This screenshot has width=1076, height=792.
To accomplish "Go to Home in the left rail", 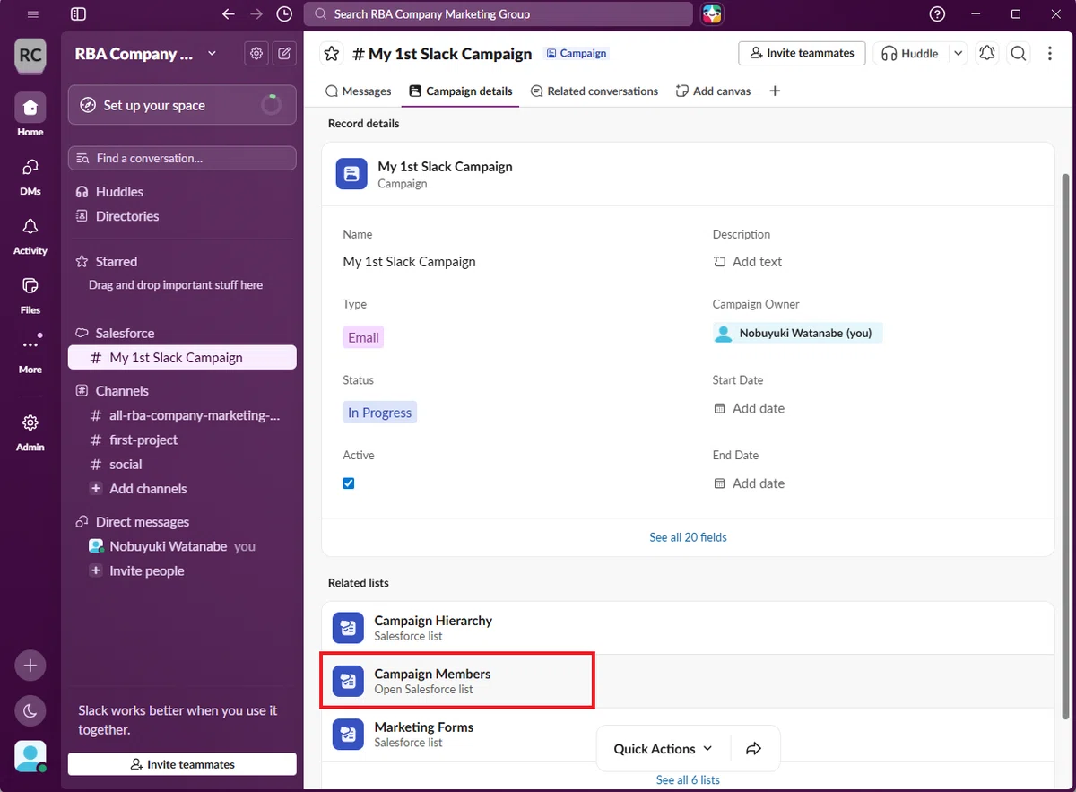I will (30, 116).
